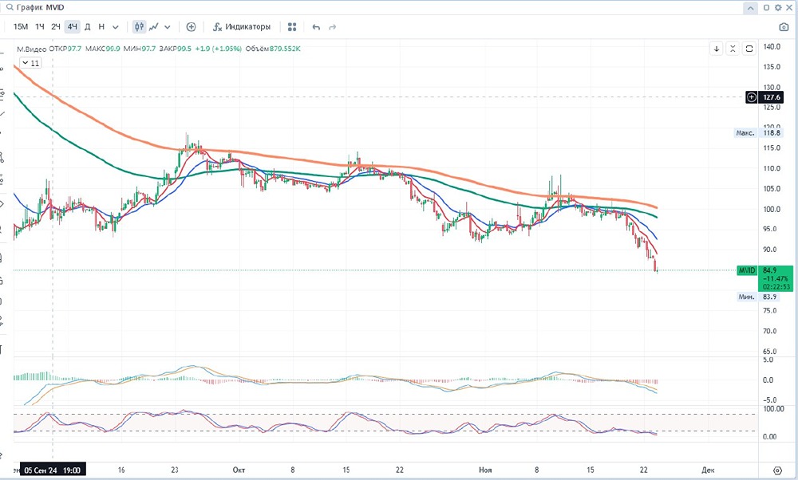The image size is (798, 480).
Task: Open the additional timeframes dropdown
Action: click(116, 27)
